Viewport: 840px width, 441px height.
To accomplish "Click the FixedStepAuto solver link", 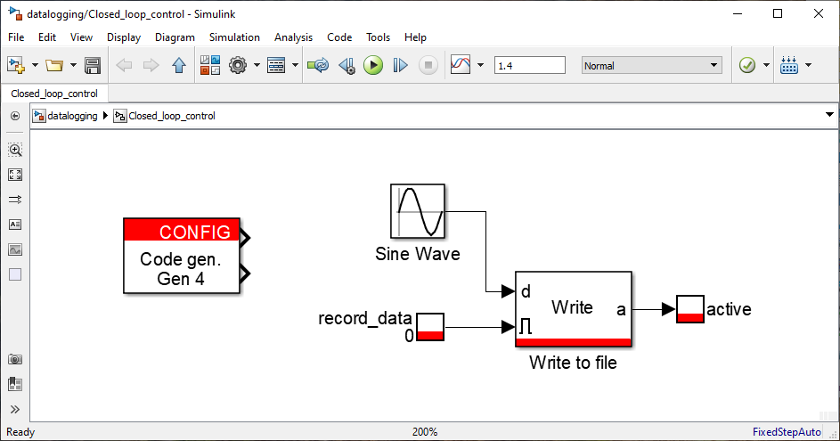I will click(787, 432).
